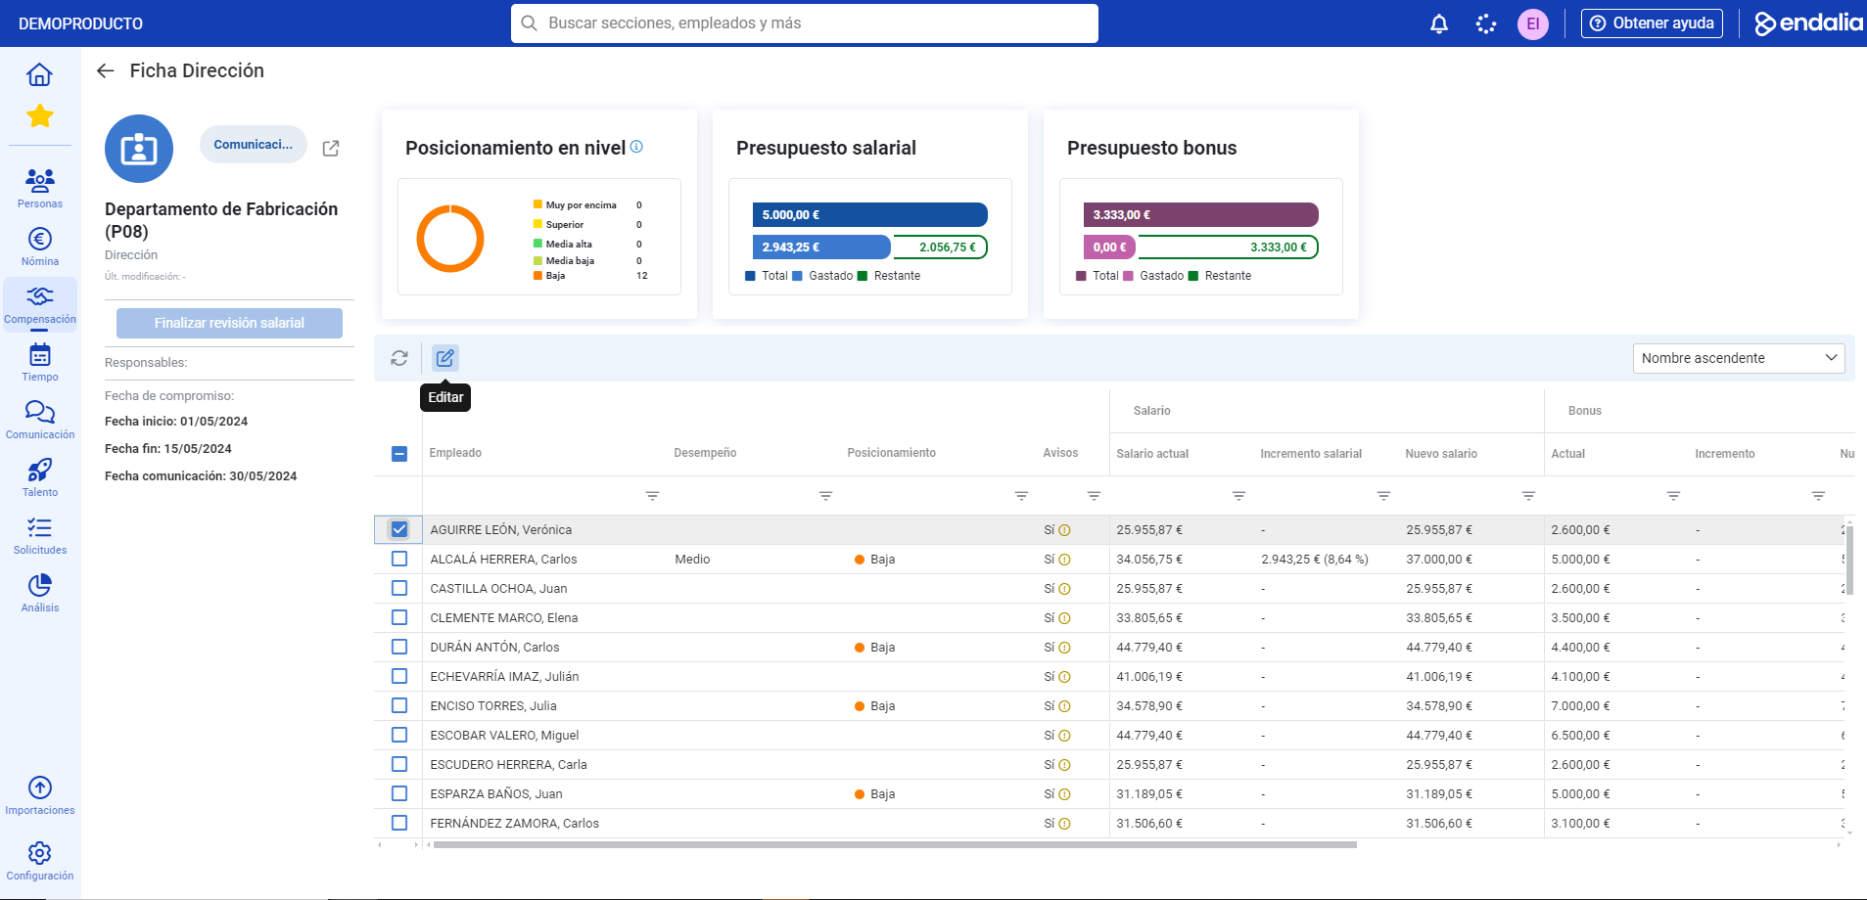Click the blue 5.000,00 € total bar
The width and height of the screenshot is (1867, 900).
869,215
